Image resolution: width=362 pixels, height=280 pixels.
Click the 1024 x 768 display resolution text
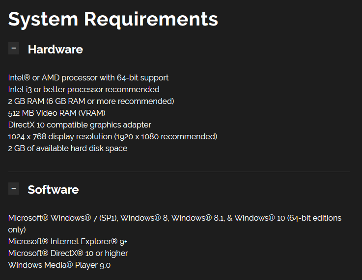point(60,136)
